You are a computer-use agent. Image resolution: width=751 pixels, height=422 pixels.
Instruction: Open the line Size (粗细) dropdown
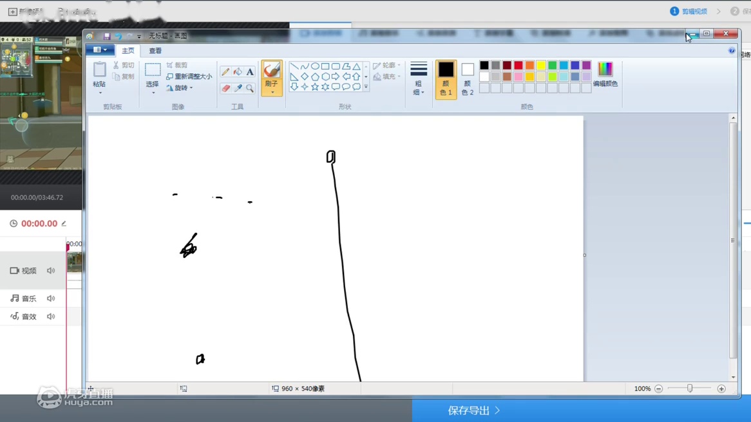[419, 79]
